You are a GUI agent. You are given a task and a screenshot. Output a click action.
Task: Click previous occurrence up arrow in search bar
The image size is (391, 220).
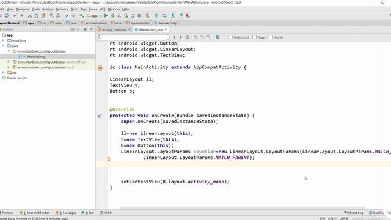point(174,37)
